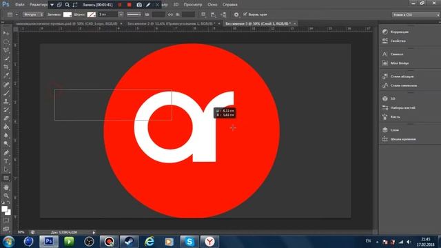The image size is (441, 248).
Task: Select the Eraser tool
Action: click(6, 118)
